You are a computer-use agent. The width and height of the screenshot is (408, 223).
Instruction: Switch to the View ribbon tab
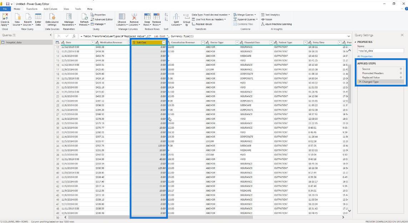[x=66, y=9]
